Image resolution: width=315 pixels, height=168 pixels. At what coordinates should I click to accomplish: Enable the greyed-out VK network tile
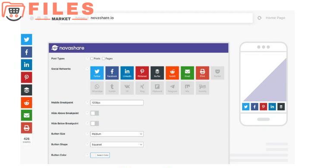(127, 88)
